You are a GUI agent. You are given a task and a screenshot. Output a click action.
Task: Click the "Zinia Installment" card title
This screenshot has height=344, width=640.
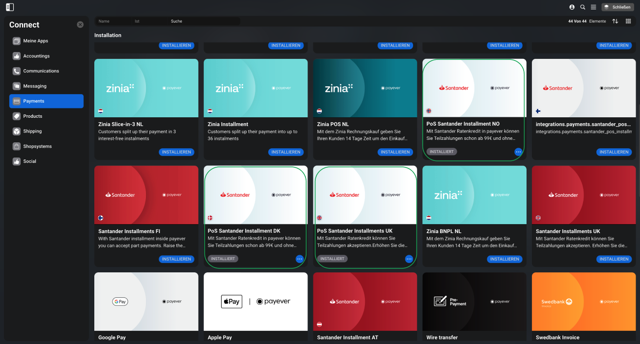point(228,124)
